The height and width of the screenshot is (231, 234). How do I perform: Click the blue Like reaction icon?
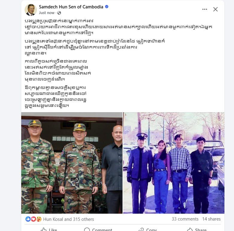pyautogui.click(x=28, y=219)
